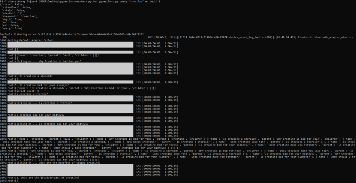Click the python gquestions.py command line
The width and height of the screenshot is (356, 183).
[x=80, y=1]
